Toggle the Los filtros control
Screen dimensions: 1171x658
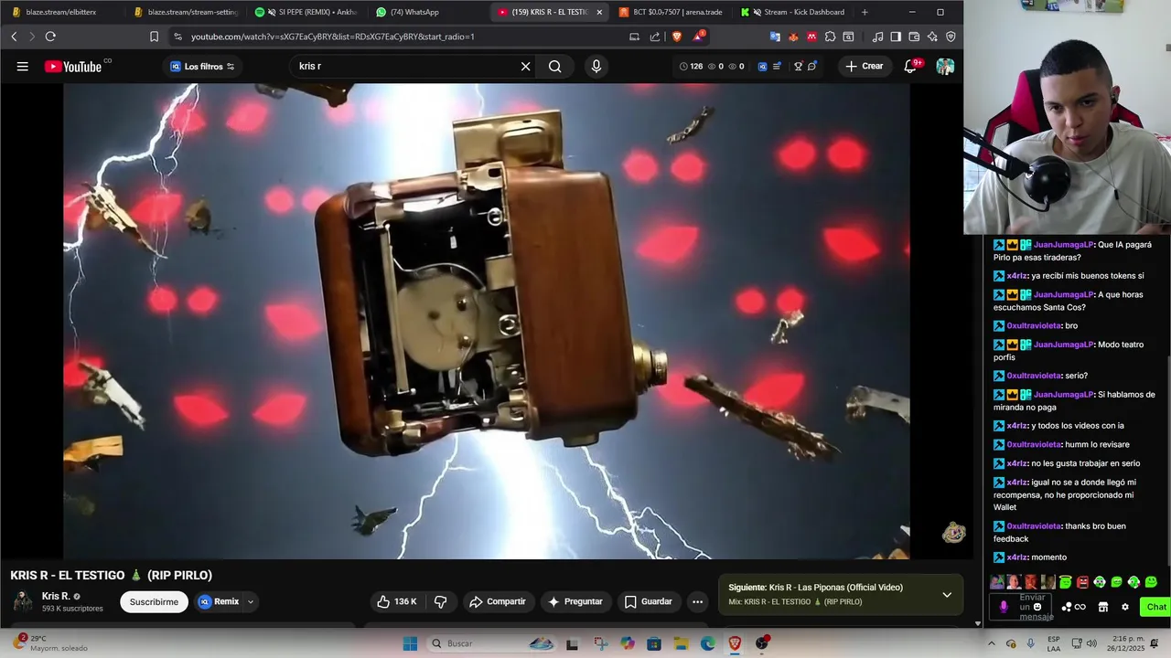coord(202,66)
